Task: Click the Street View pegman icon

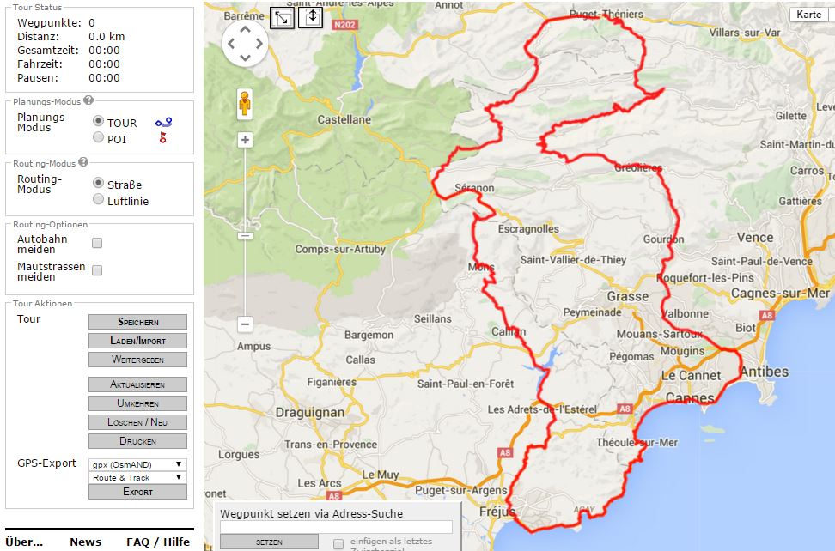Action: (x=245, y=104)
